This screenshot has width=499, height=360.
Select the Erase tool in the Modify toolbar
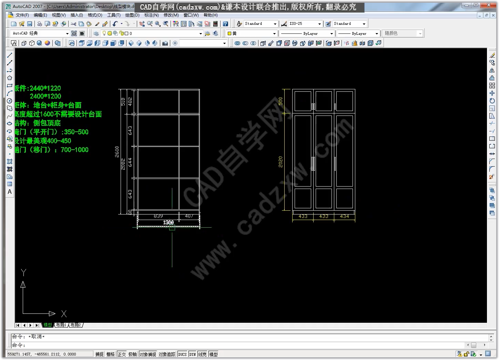pyautogui.click(x=492, y=55)
